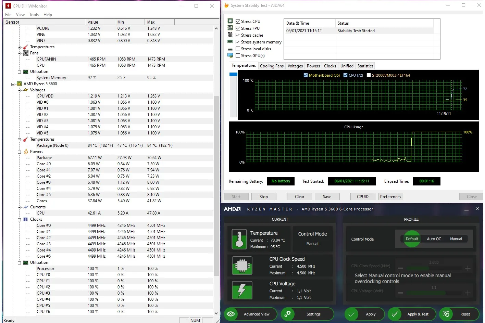Viewport: 485px width, 323px height.
Task: Click the Powers flame icon in sensor tree
Action: tap(26, 152)
